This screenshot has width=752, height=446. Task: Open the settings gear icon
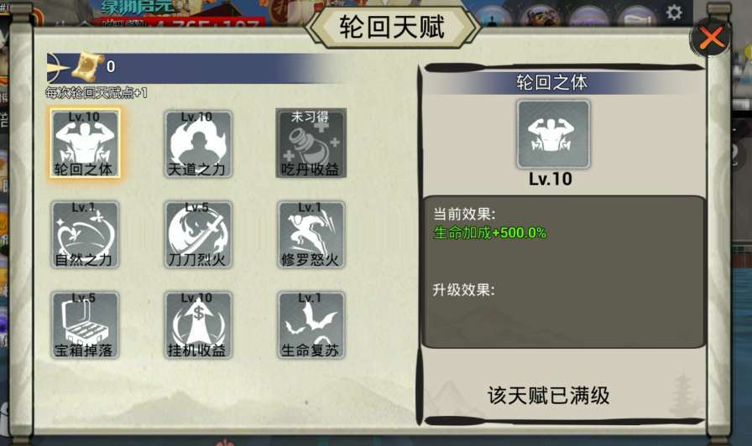point(674,13)
